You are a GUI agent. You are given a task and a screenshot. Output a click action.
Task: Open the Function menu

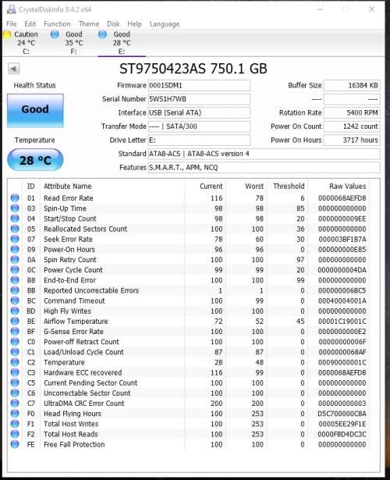click(57, 24)
